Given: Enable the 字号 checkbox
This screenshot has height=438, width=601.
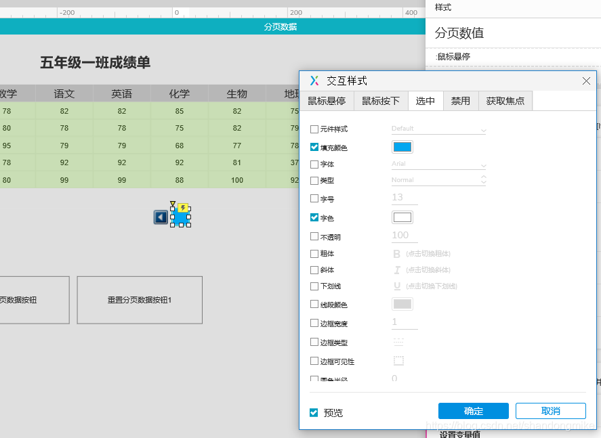Looking at the screenshot, I should (314, 198).
